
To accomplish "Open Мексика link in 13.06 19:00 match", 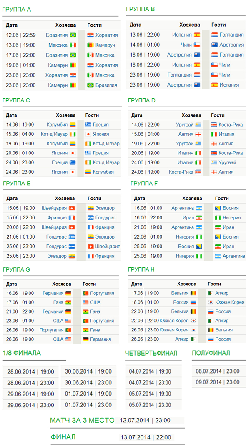I will [58, 45].
